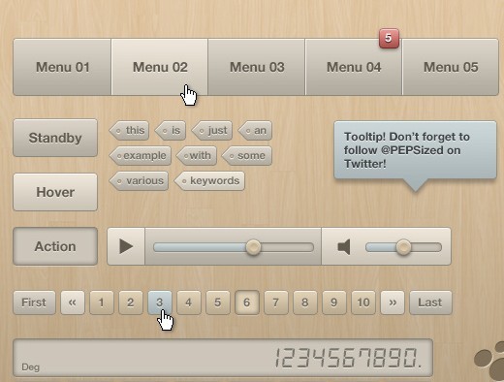504x382 pixels.
Task: Open Menu 04
Action: [x=354, y=67]
